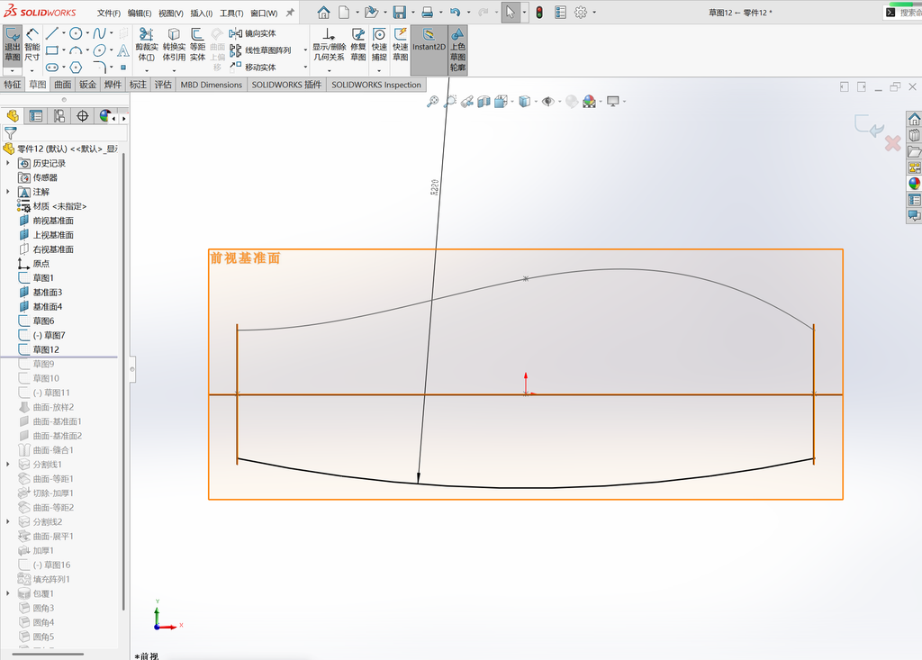Image resolution: width=922 pixels, height=660 pixels.
Task: Select the sketch Fillet tool
Action: (x=99, y=67)
